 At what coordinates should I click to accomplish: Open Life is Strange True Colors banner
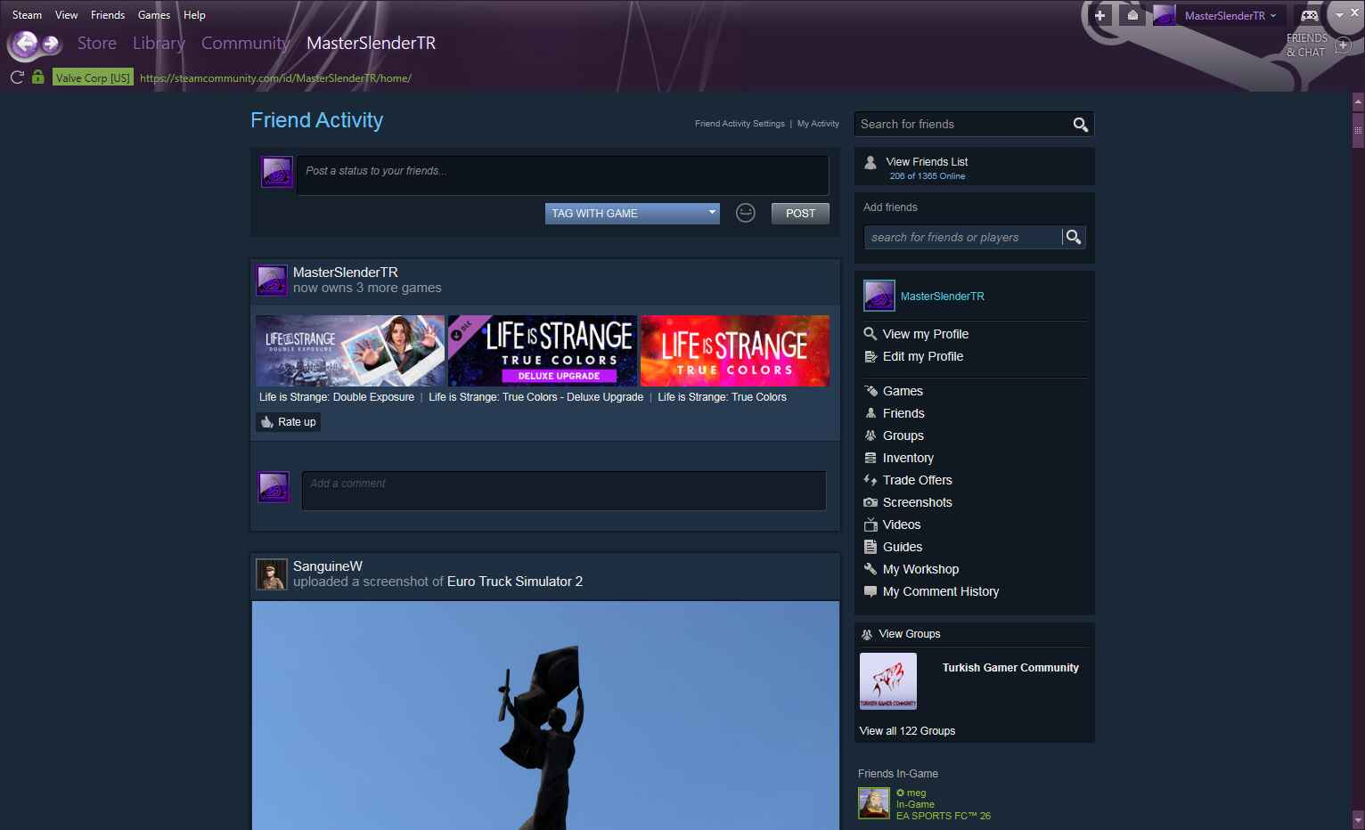735,351
